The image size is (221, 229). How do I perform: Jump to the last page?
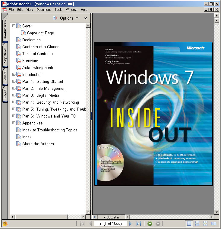(139, 224)
